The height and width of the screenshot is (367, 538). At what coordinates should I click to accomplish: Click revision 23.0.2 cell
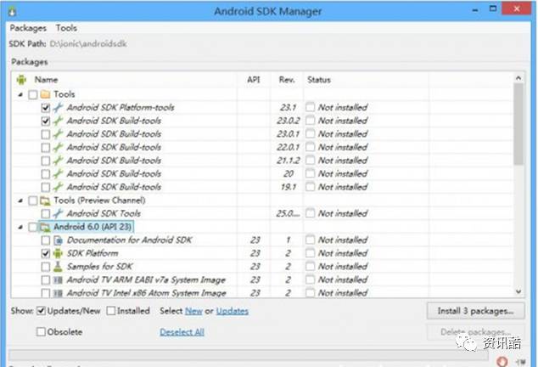point(288,121)
